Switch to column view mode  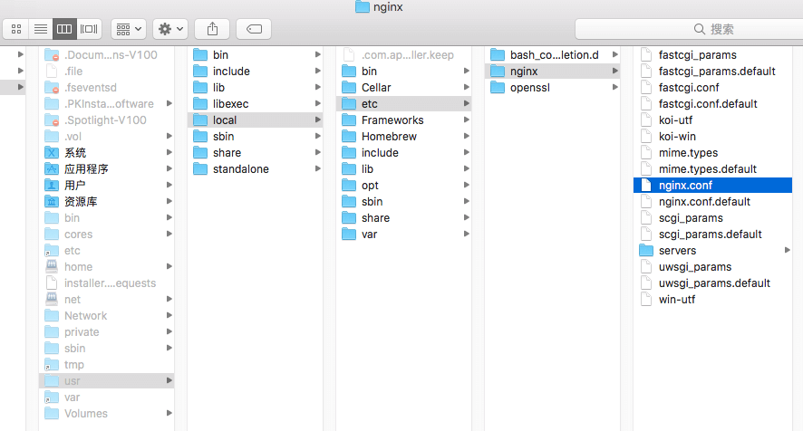pyautogui.click(x=64, y=29)
